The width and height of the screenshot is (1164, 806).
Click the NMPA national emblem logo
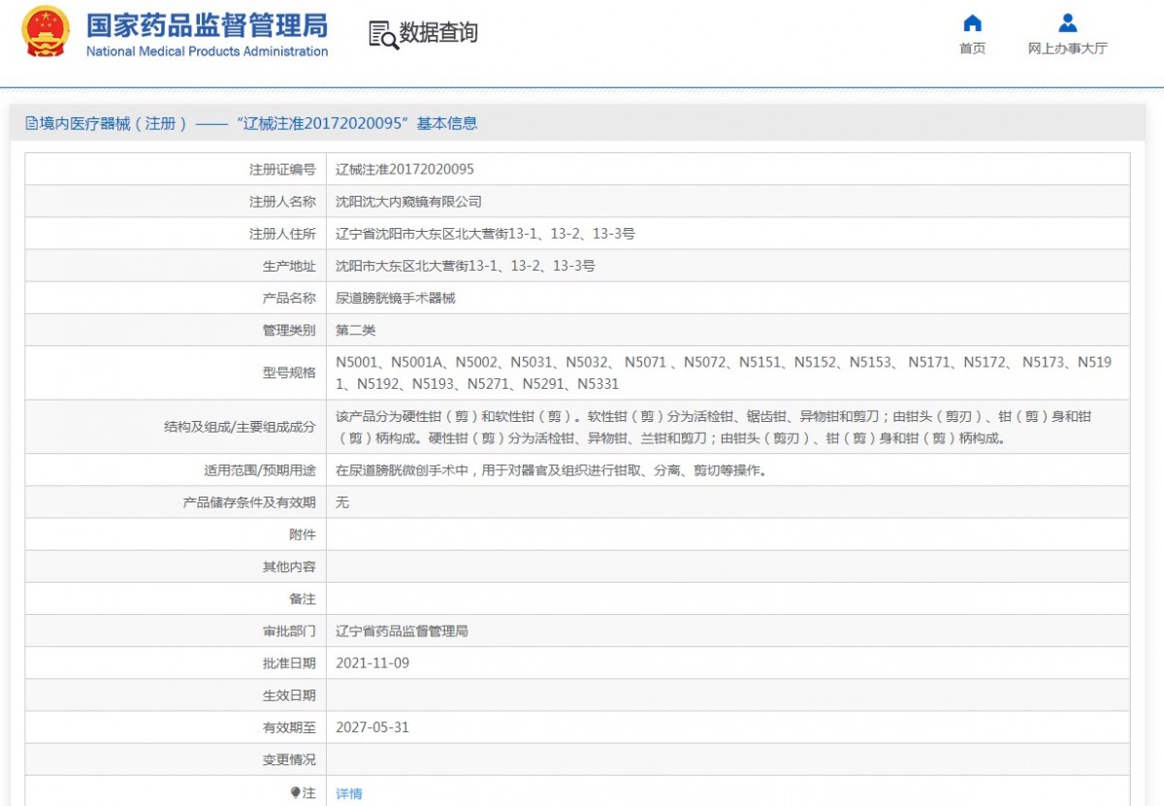[x=46, y=33]
